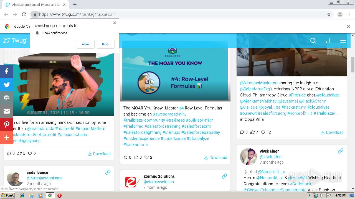Click the Twitter share icon in sidebar

click(x=7, y=85)
